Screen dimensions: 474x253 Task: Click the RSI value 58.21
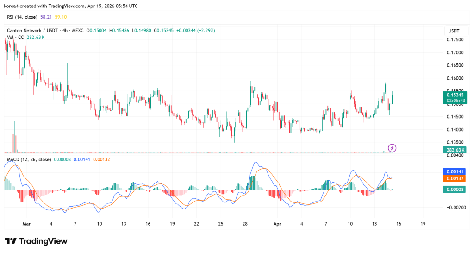(x=46, y=17)
